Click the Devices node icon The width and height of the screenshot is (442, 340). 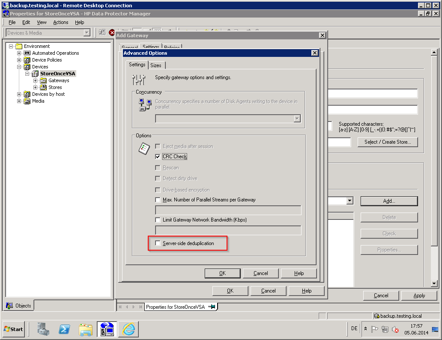point(27,67)
